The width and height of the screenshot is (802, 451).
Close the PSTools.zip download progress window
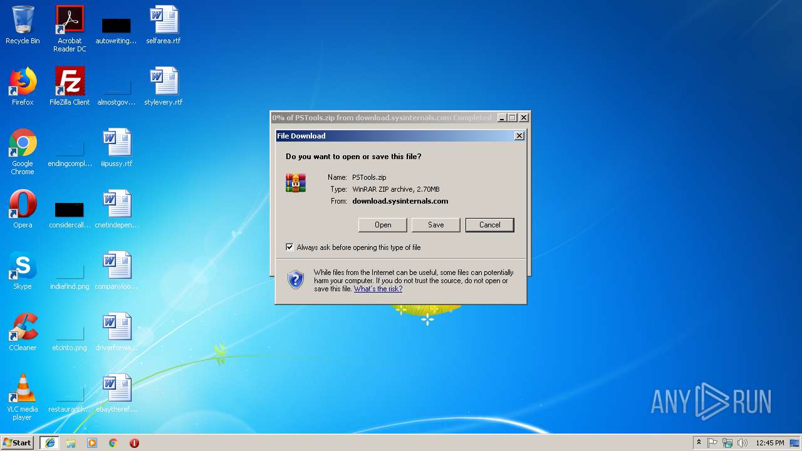click(524, 118)
